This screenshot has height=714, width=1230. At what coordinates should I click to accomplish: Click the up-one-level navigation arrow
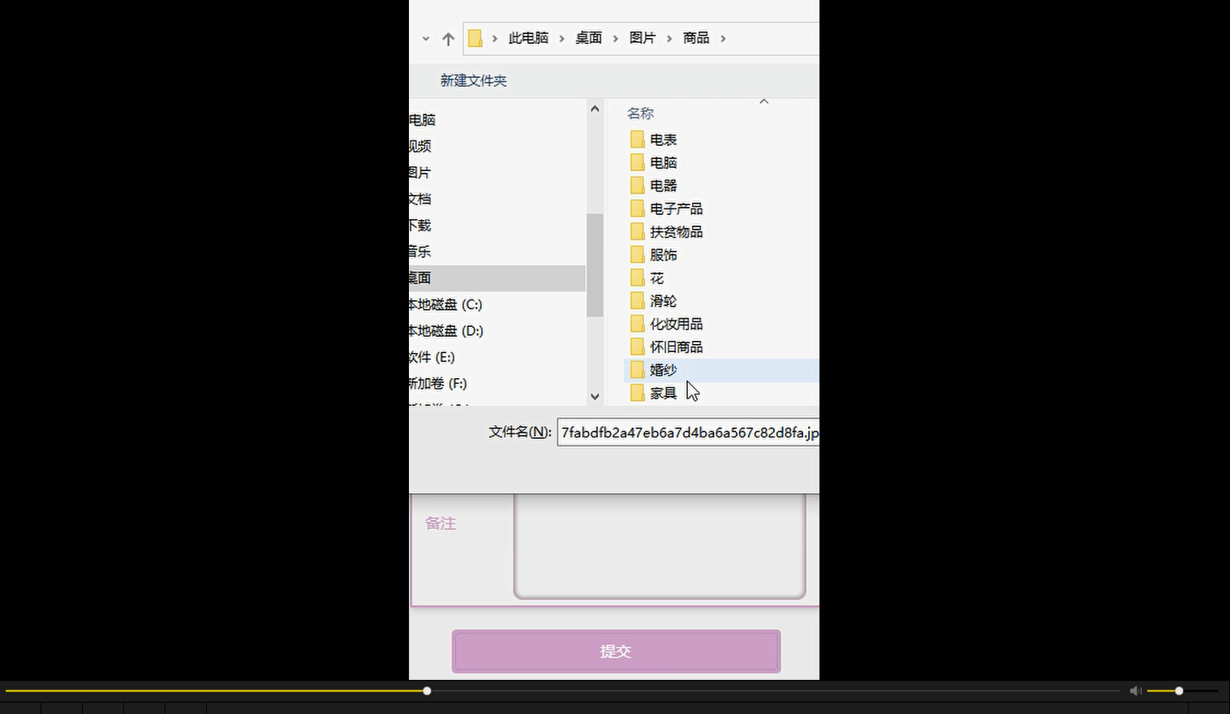pyautogui.click(x=448, y=38)
